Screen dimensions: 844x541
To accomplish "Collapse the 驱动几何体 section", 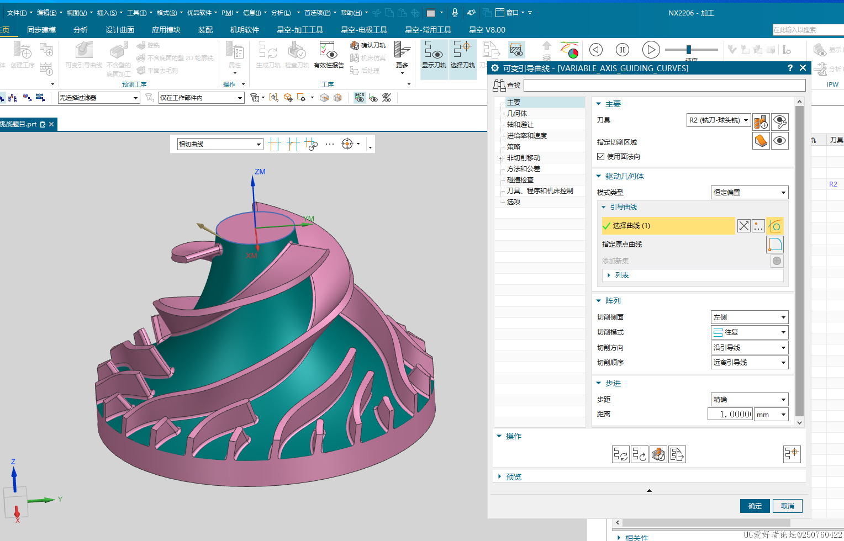I will (x=599, y=176).
